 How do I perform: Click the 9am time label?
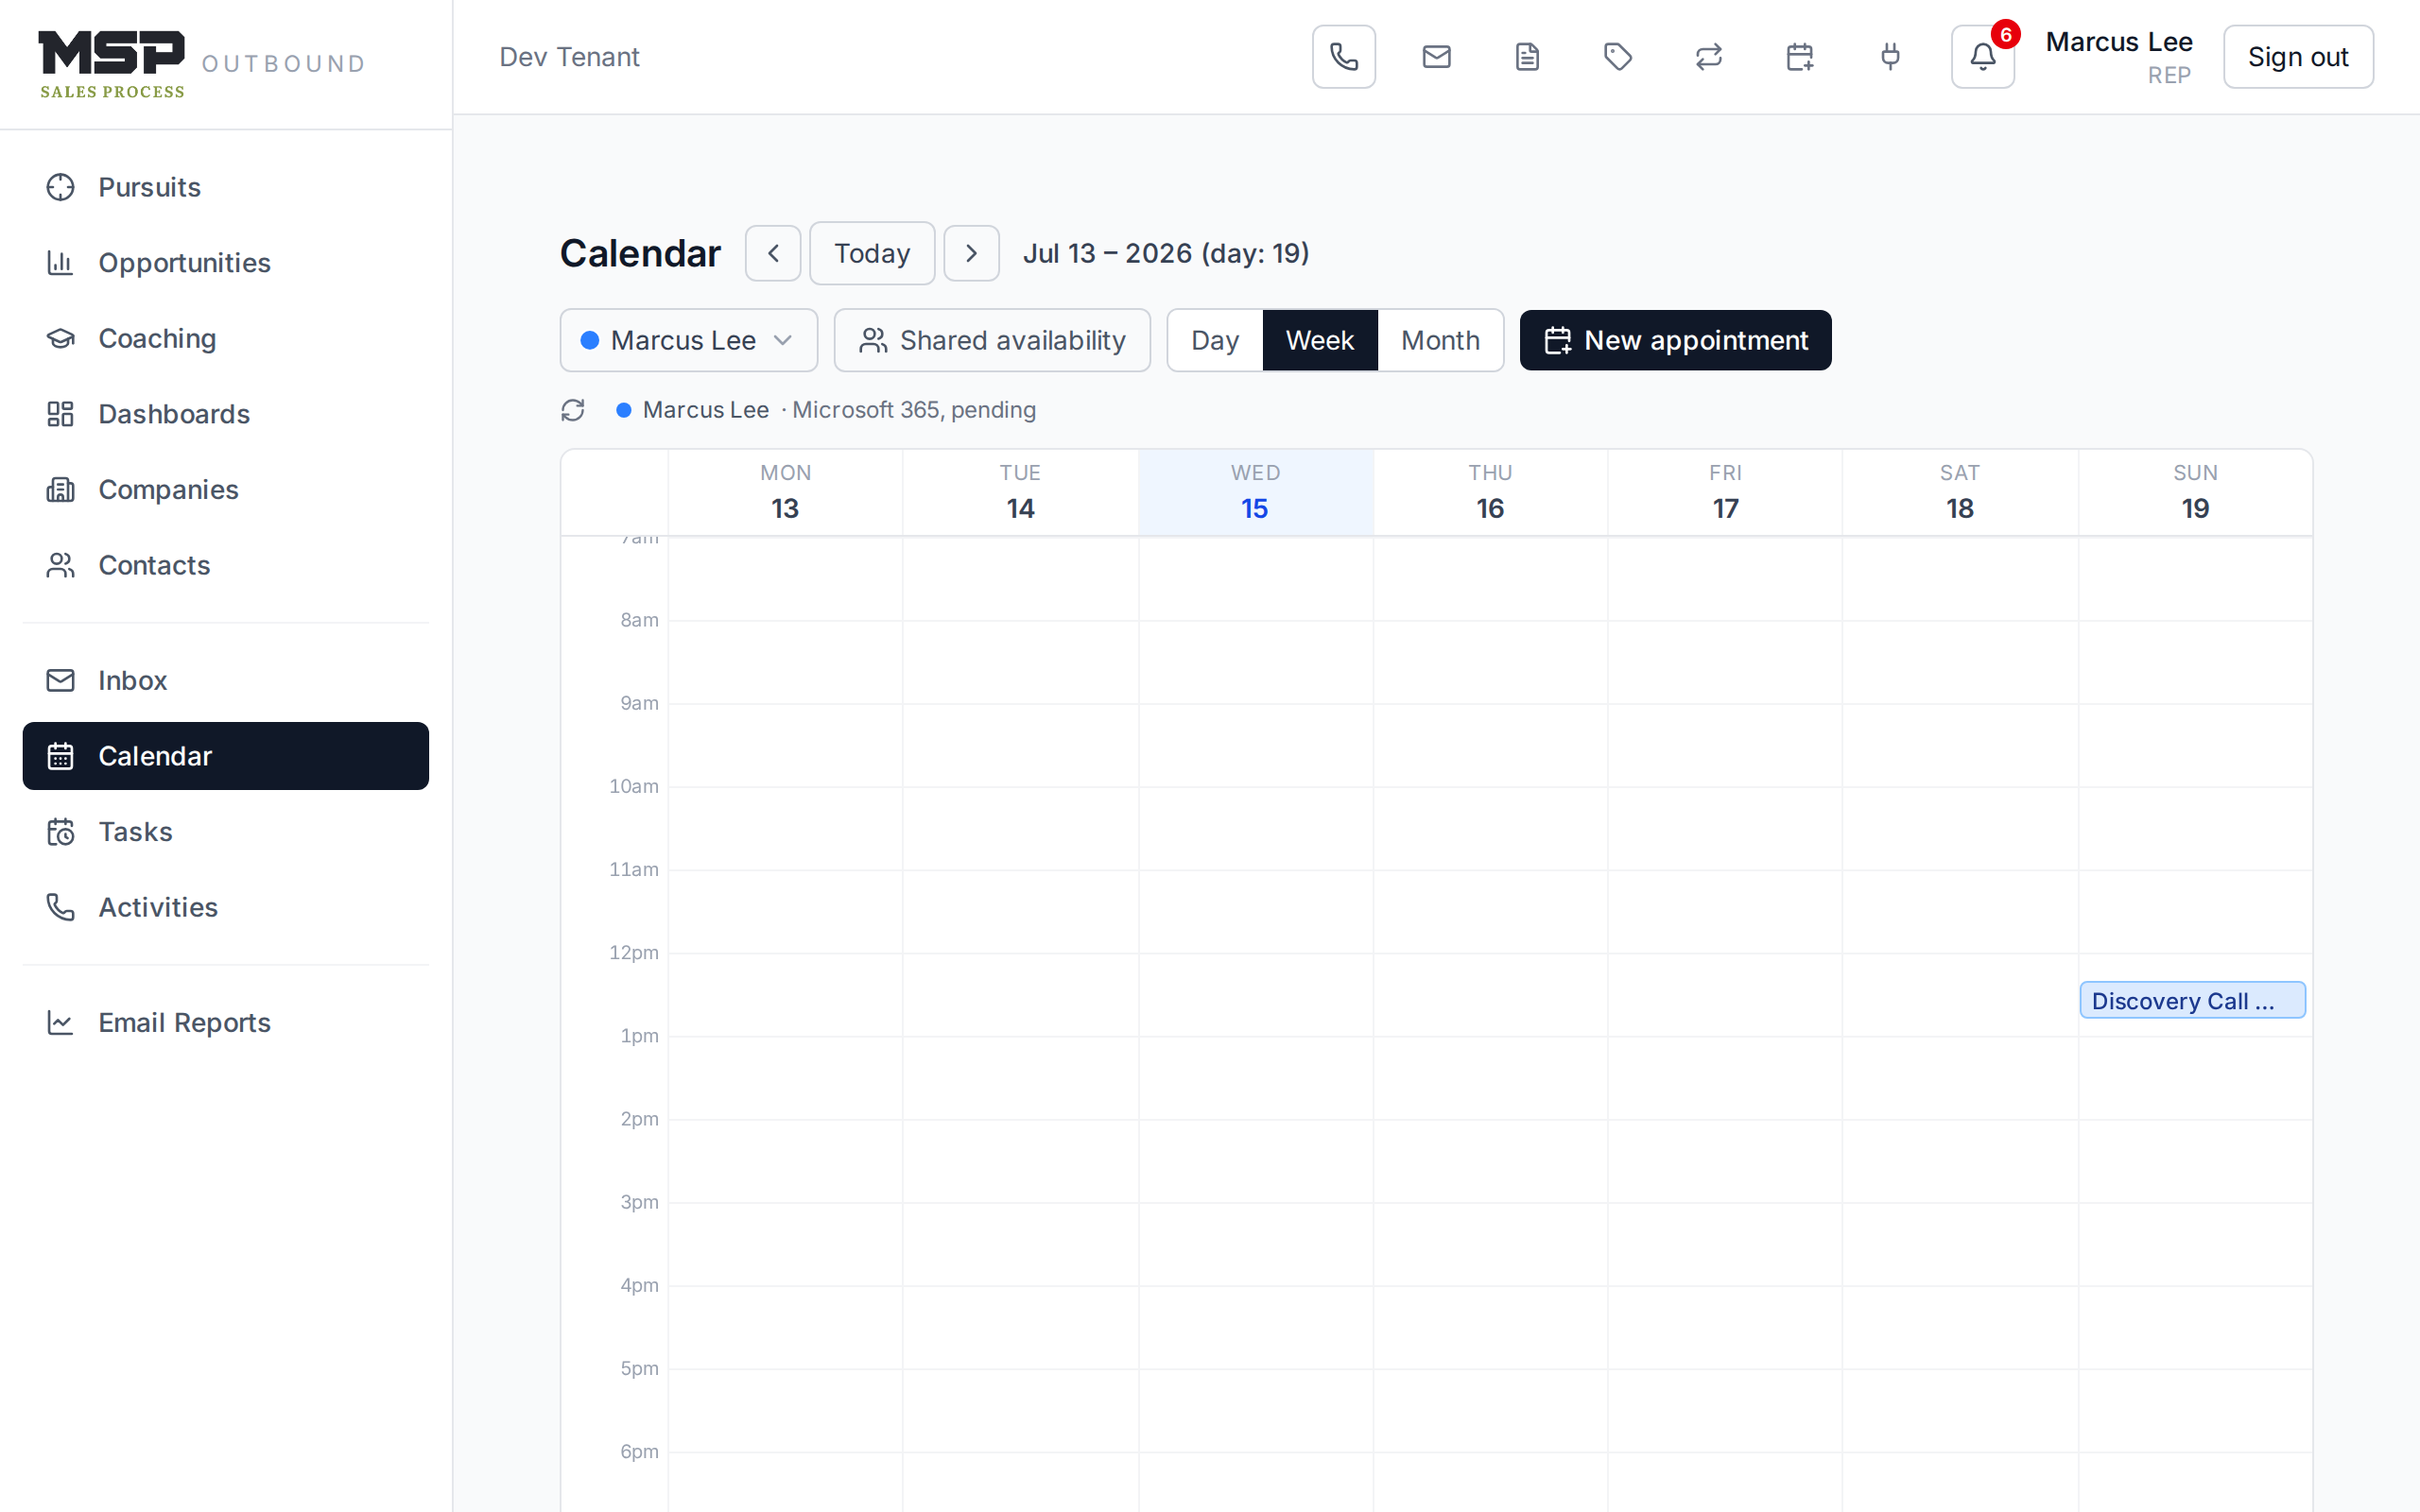[639, 703]
